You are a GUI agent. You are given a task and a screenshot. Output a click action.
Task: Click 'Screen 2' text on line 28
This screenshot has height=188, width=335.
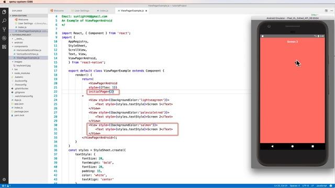tap(154, 117)
